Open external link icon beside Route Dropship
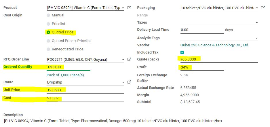The height and width of the screenshot is (127, 270). pos(129,82)
